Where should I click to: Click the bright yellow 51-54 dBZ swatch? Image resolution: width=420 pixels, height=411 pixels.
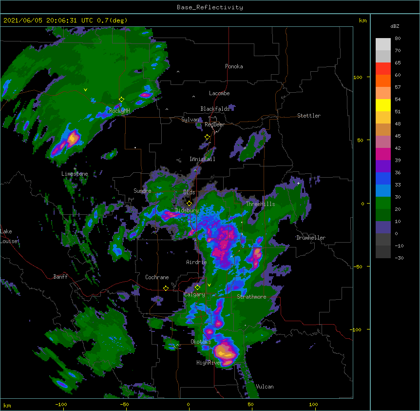click(383, 105)
